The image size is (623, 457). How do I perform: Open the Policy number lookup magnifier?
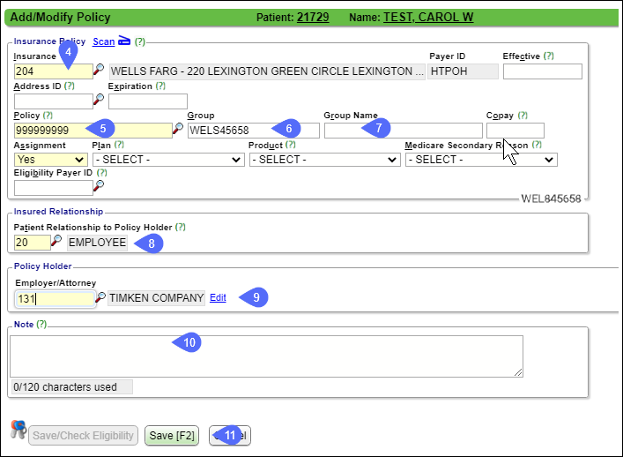(x=178, y=130)
